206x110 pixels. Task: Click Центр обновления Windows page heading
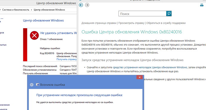[x=43, y=21]
